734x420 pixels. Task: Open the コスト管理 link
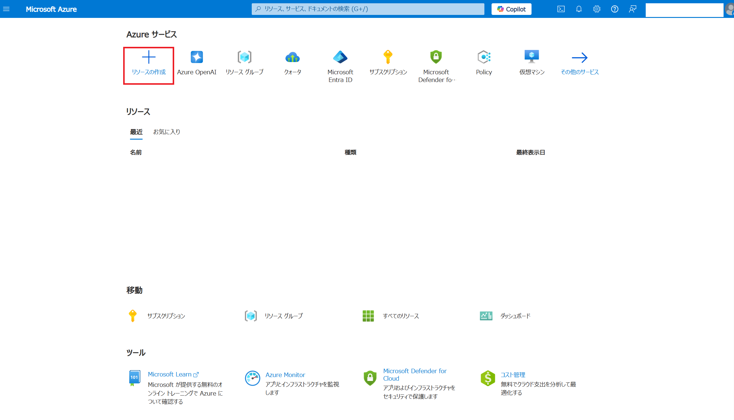pyautogui.click(x=513, y=375)
